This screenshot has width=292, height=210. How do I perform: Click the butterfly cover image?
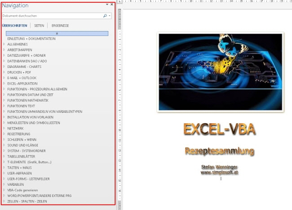point(220,72)
